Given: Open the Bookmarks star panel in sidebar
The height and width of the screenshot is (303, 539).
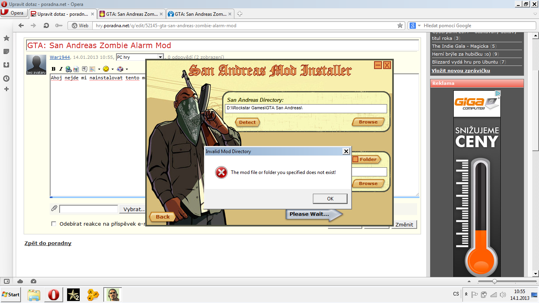Looking at the screenshot, I should point(6,38).
